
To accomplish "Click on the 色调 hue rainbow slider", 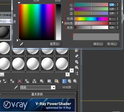I will click(91, 19).
